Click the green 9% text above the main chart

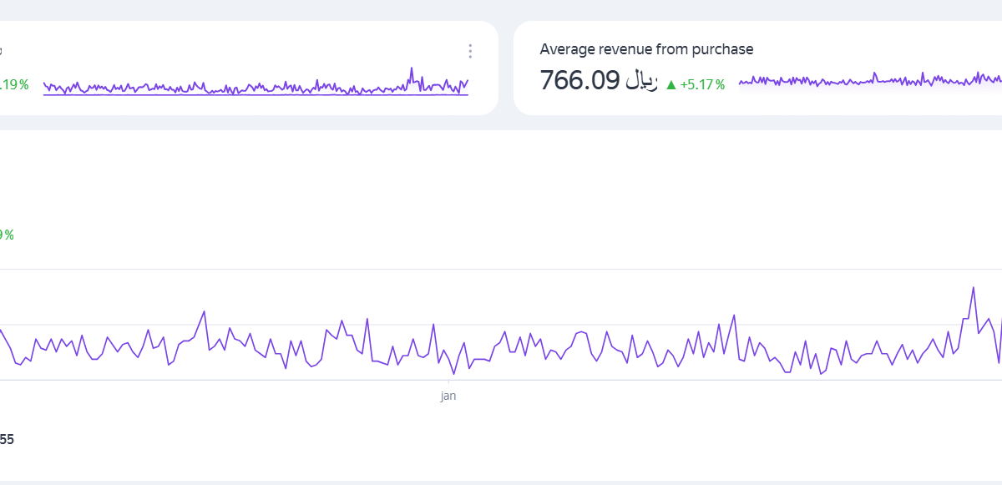click(x=7, y=235)
